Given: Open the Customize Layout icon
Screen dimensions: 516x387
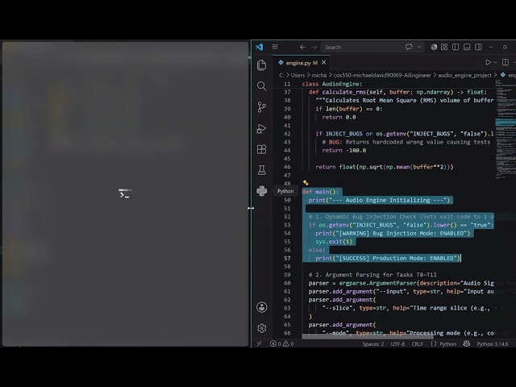Looking at the screenshot, I should pyautogui.click(x=444, y=47).
